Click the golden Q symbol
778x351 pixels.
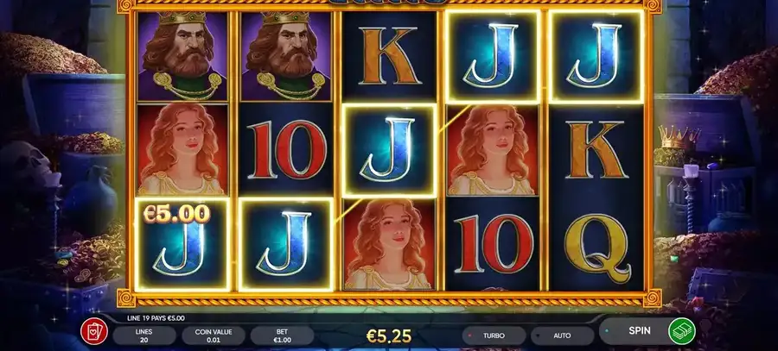(x=596, y=246)
